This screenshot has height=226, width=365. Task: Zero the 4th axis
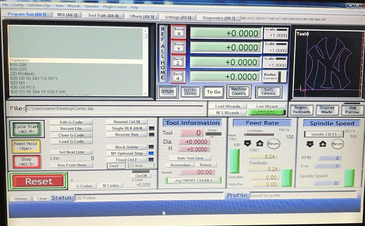pos(178,76)
